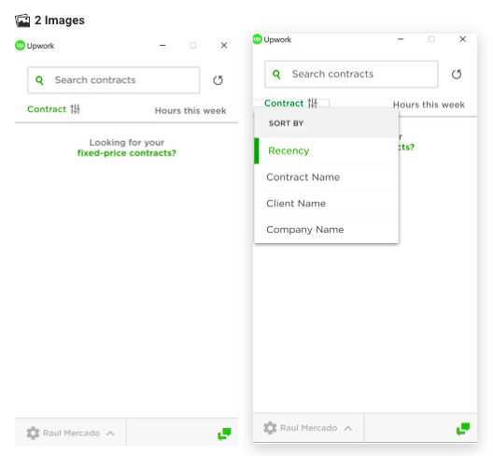
Task: Click Raul Mercado name in left window
Action: (x=71, y=433)
